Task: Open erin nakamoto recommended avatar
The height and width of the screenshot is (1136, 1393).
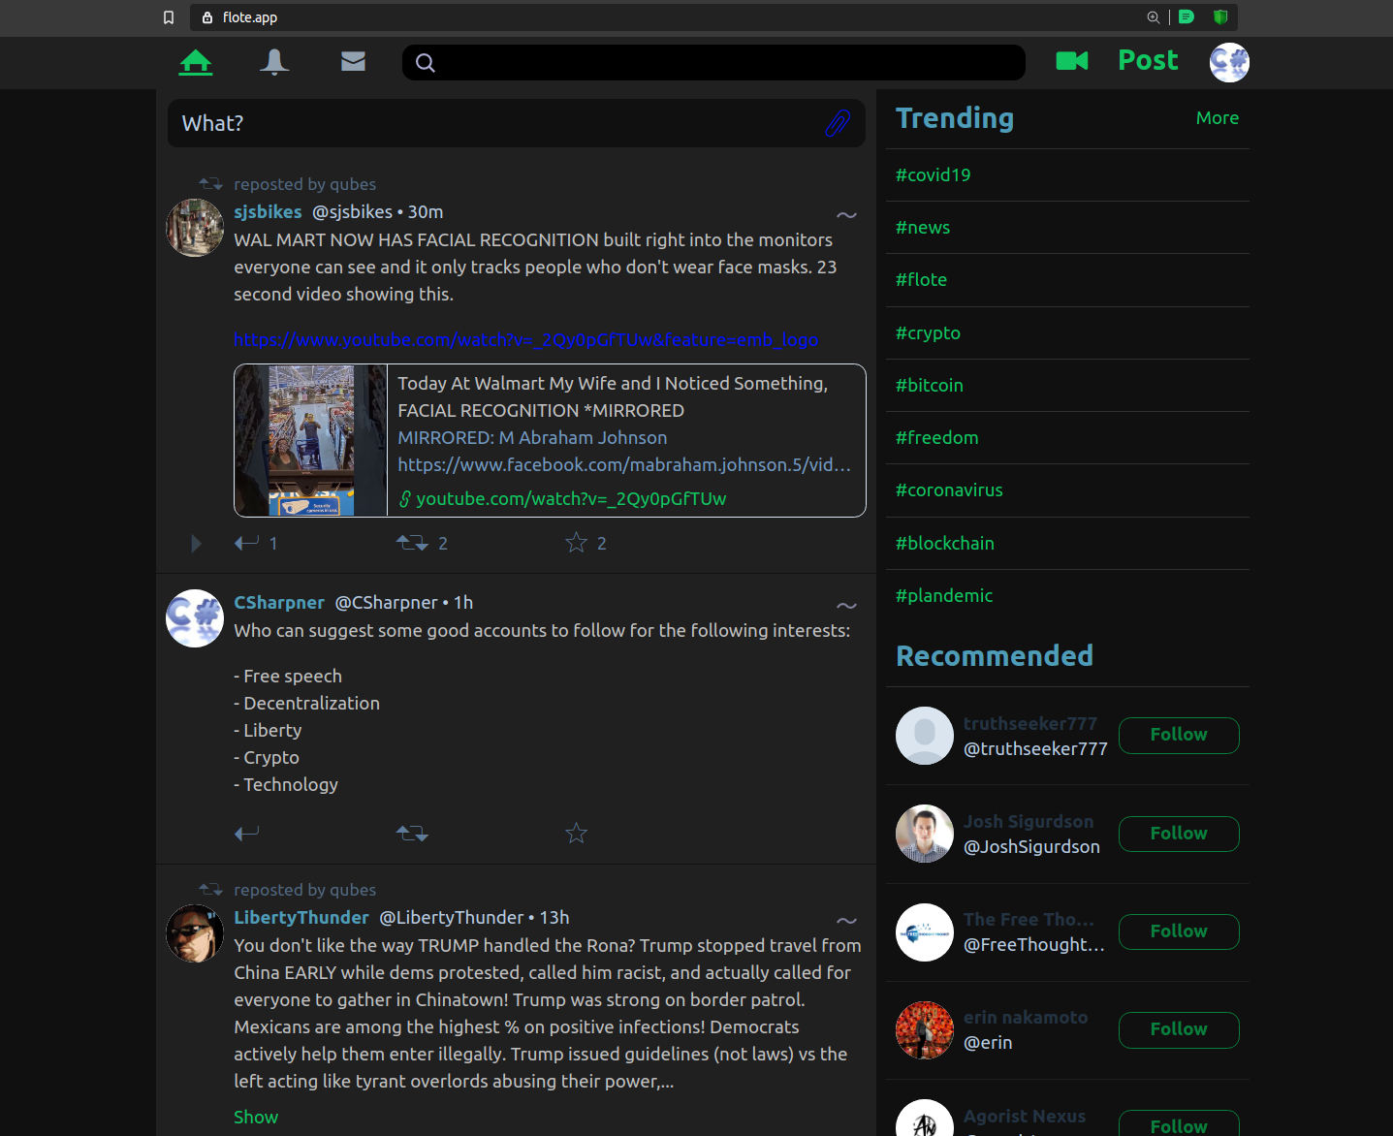Action: (x=925, y=1030)
